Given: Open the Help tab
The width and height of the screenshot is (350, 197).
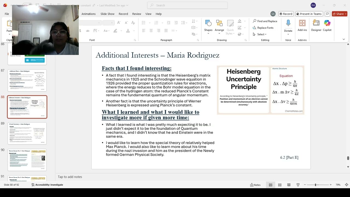Looking at the screenshot, I should pyautogui.click(x=159, y=14).
